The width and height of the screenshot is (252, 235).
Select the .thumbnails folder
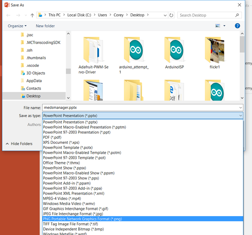pyautogui.click(x=33, y=58)
